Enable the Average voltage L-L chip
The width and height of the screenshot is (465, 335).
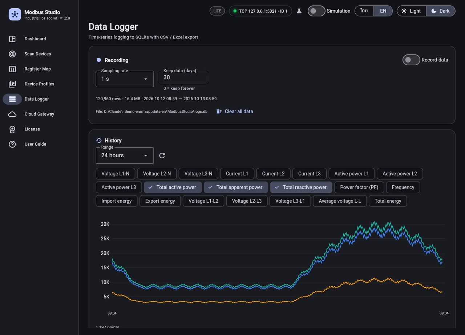[x=340, y=201]
